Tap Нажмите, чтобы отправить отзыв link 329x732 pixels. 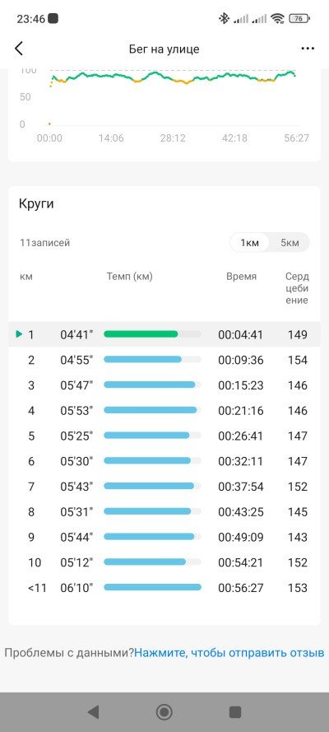[229, 653]
